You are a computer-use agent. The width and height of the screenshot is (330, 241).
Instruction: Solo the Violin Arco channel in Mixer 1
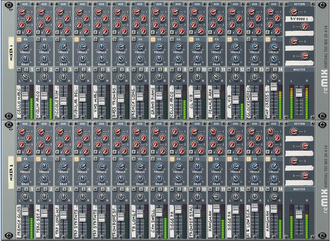[45, 69]
